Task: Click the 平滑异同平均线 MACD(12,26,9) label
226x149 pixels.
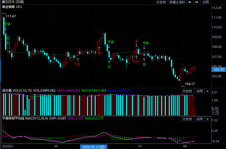Action: tap(25, 118)
